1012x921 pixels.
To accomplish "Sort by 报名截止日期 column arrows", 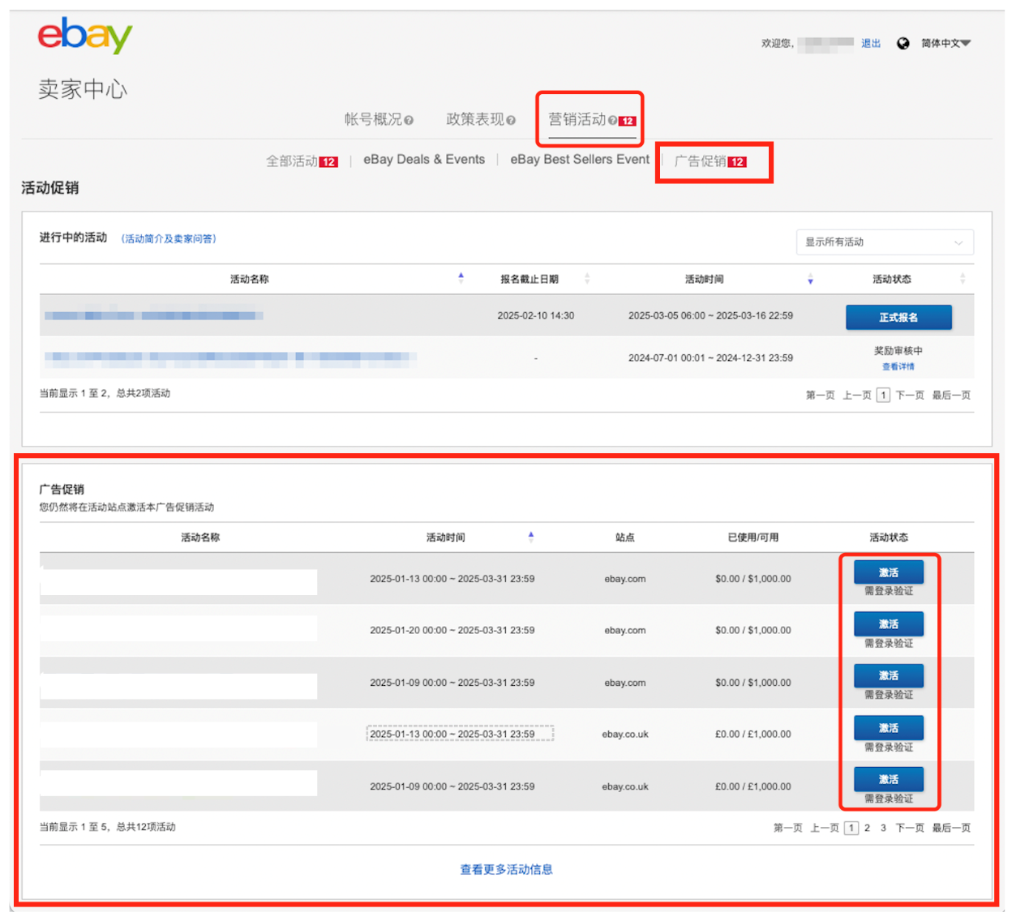I will click(x=587, y=279).
